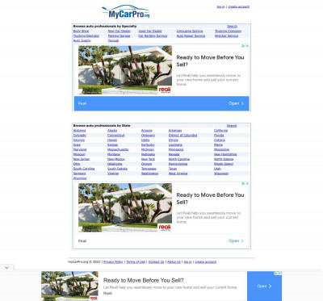323x301 pixels.
Task: Click the create account link in the footer
Action: pos(206,262)
